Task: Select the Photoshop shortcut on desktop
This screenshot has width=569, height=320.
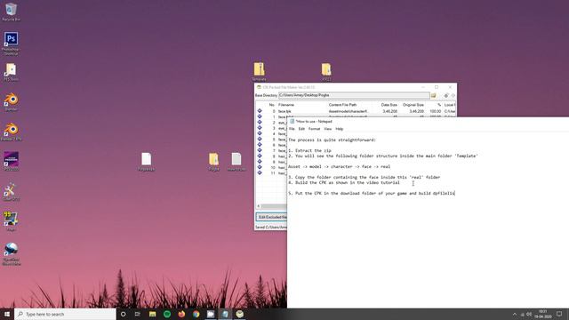Action: (11, 44)
